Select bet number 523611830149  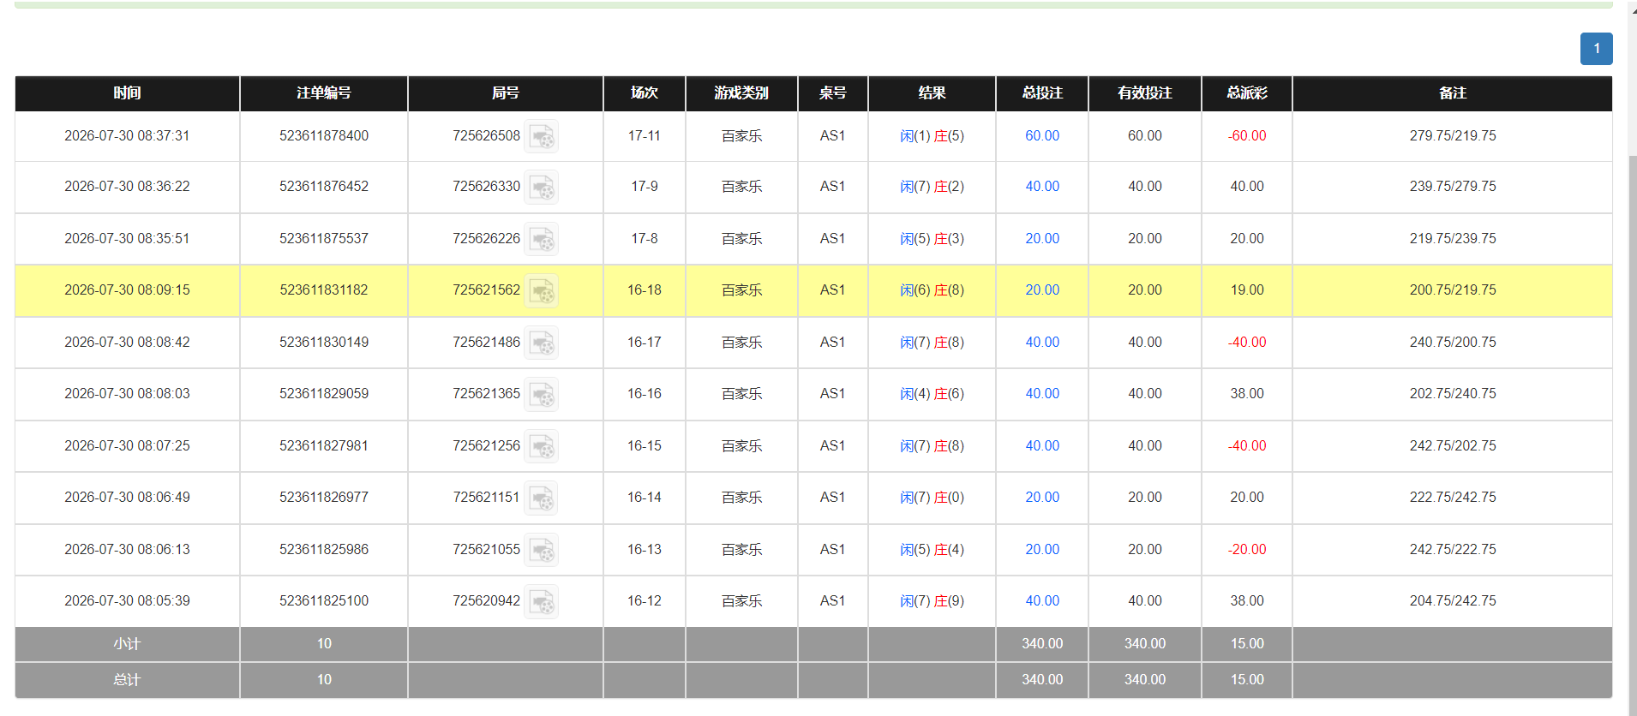(324, 343)
